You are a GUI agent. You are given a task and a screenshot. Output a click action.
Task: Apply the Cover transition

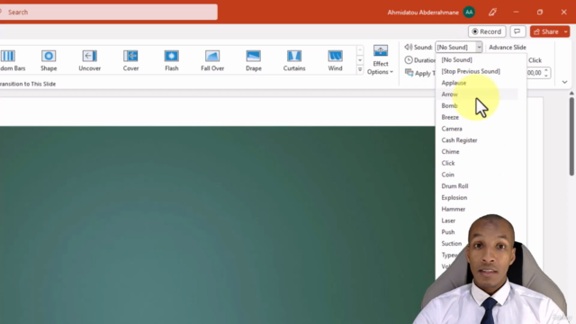pos(130,60)
